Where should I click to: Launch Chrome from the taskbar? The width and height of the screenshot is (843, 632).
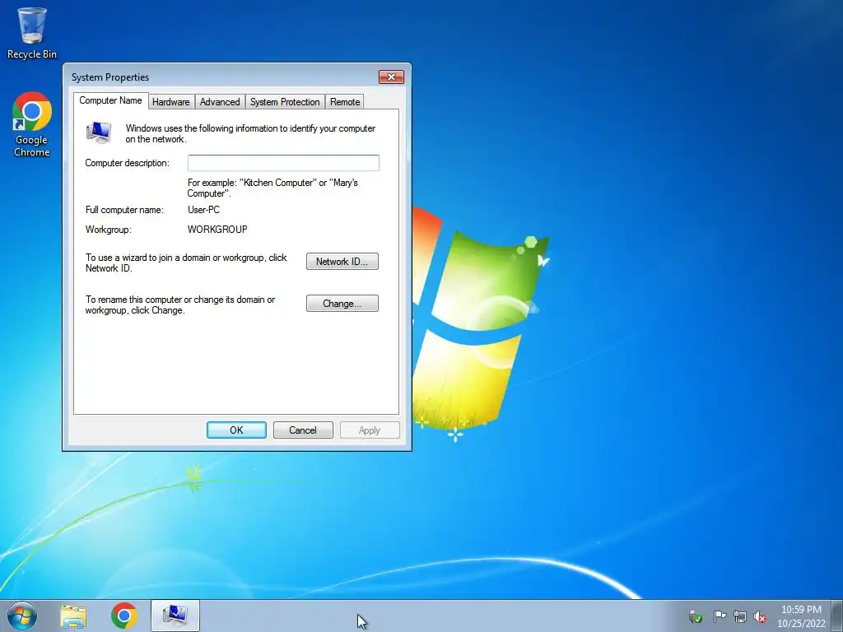[124, 616]
